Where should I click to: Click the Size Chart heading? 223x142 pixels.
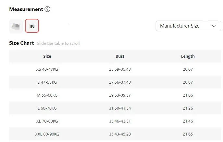coord(21,43)
